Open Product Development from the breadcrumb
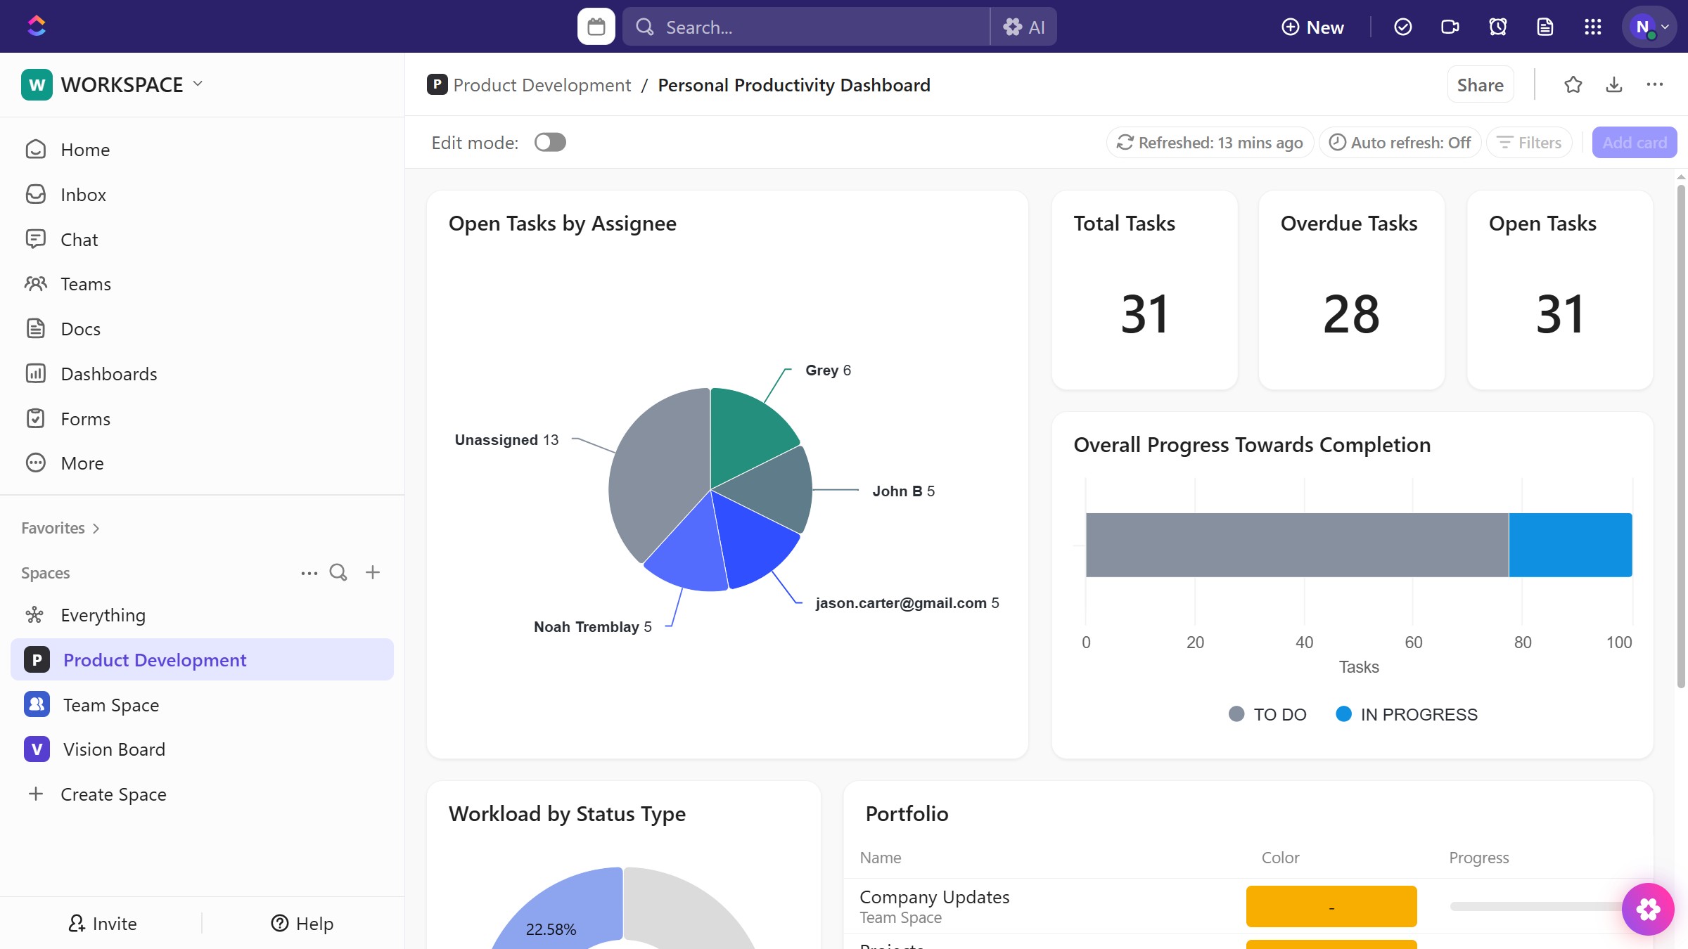 tap(542, 84)
